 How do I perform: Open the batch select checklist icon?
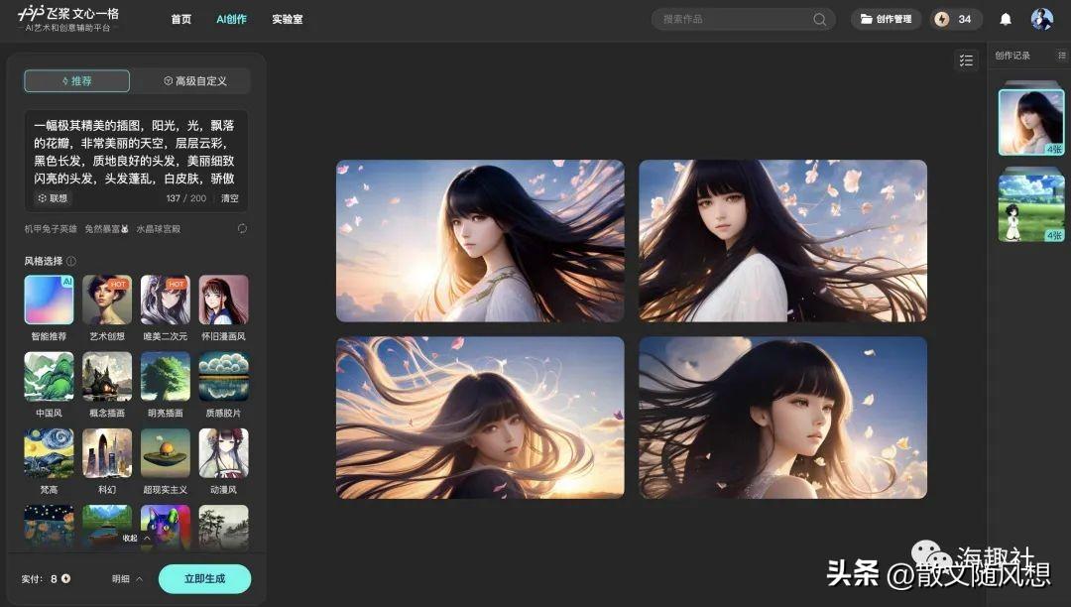[x=966, y=61]
